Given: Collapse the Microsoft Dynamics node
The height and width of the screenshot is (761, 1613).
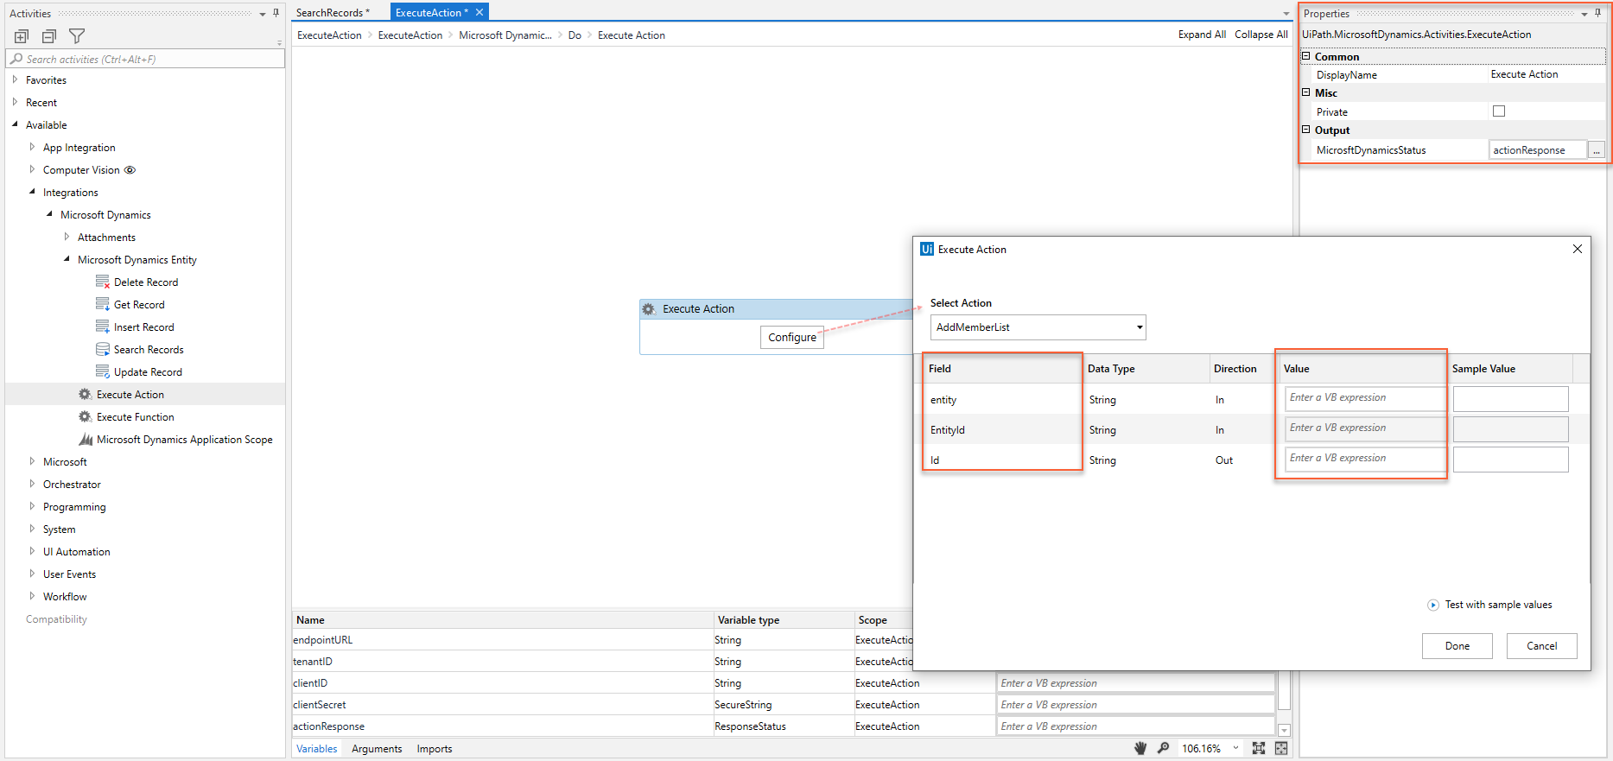Looking at the screenshot, I should [x=49, y=214].
